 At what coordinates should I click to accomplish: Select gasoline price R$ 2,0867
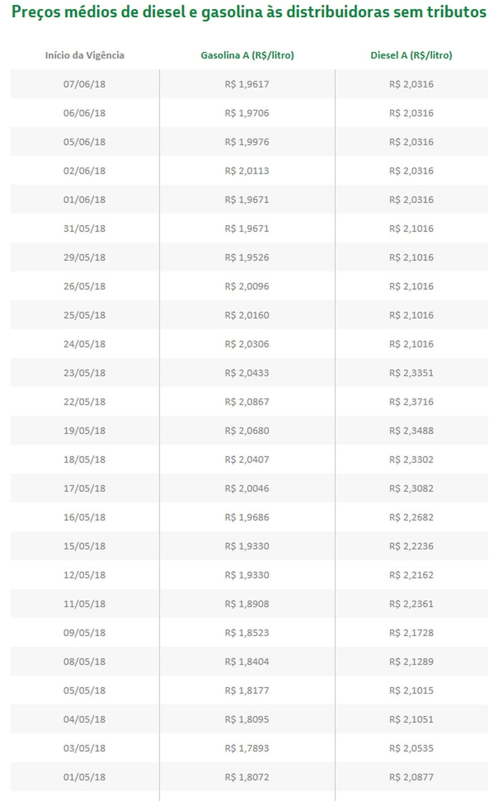point(247,402)
